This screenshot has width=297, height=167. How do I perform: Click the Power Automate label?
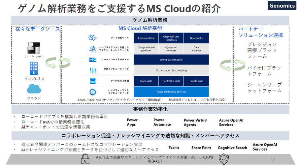tap(162, 122)
